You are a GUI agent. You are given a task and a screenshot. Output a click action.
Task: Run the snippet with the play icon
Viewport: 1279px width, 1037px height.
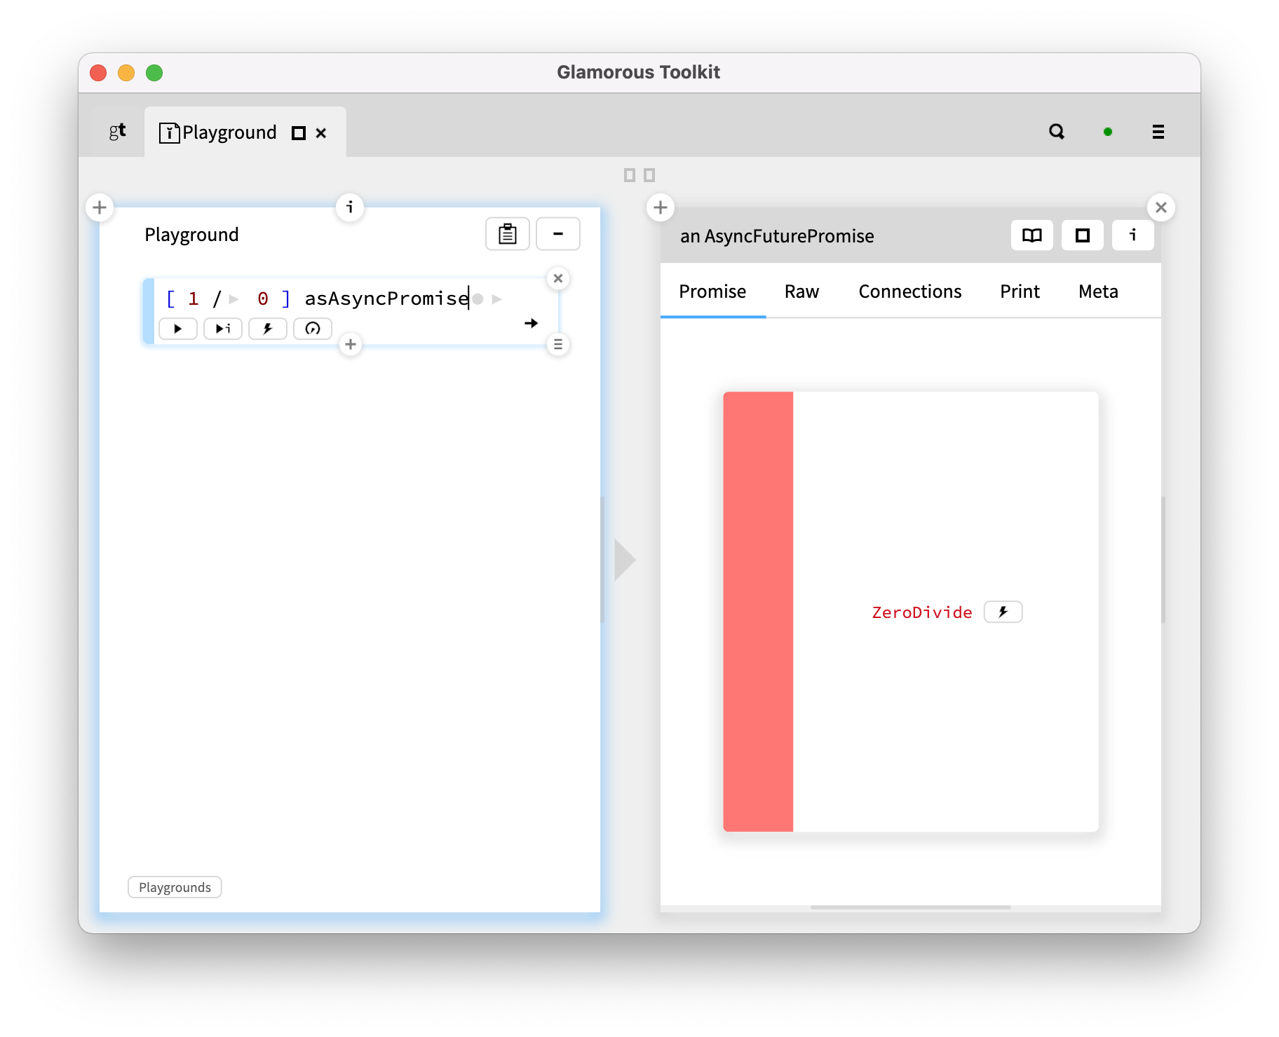178,329
